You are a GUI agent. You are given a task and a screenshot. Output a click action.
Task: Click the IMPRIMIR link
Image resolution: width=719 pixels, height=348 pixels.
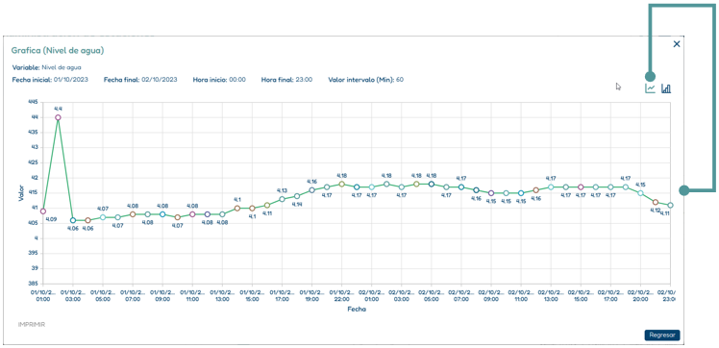click(x=32, y=325)
